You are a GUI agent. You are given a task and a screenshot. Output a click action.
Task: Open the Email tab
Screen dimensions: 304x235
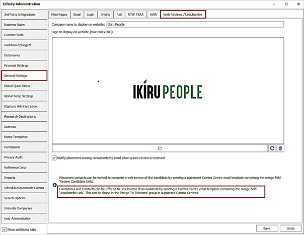coord(77,14)
